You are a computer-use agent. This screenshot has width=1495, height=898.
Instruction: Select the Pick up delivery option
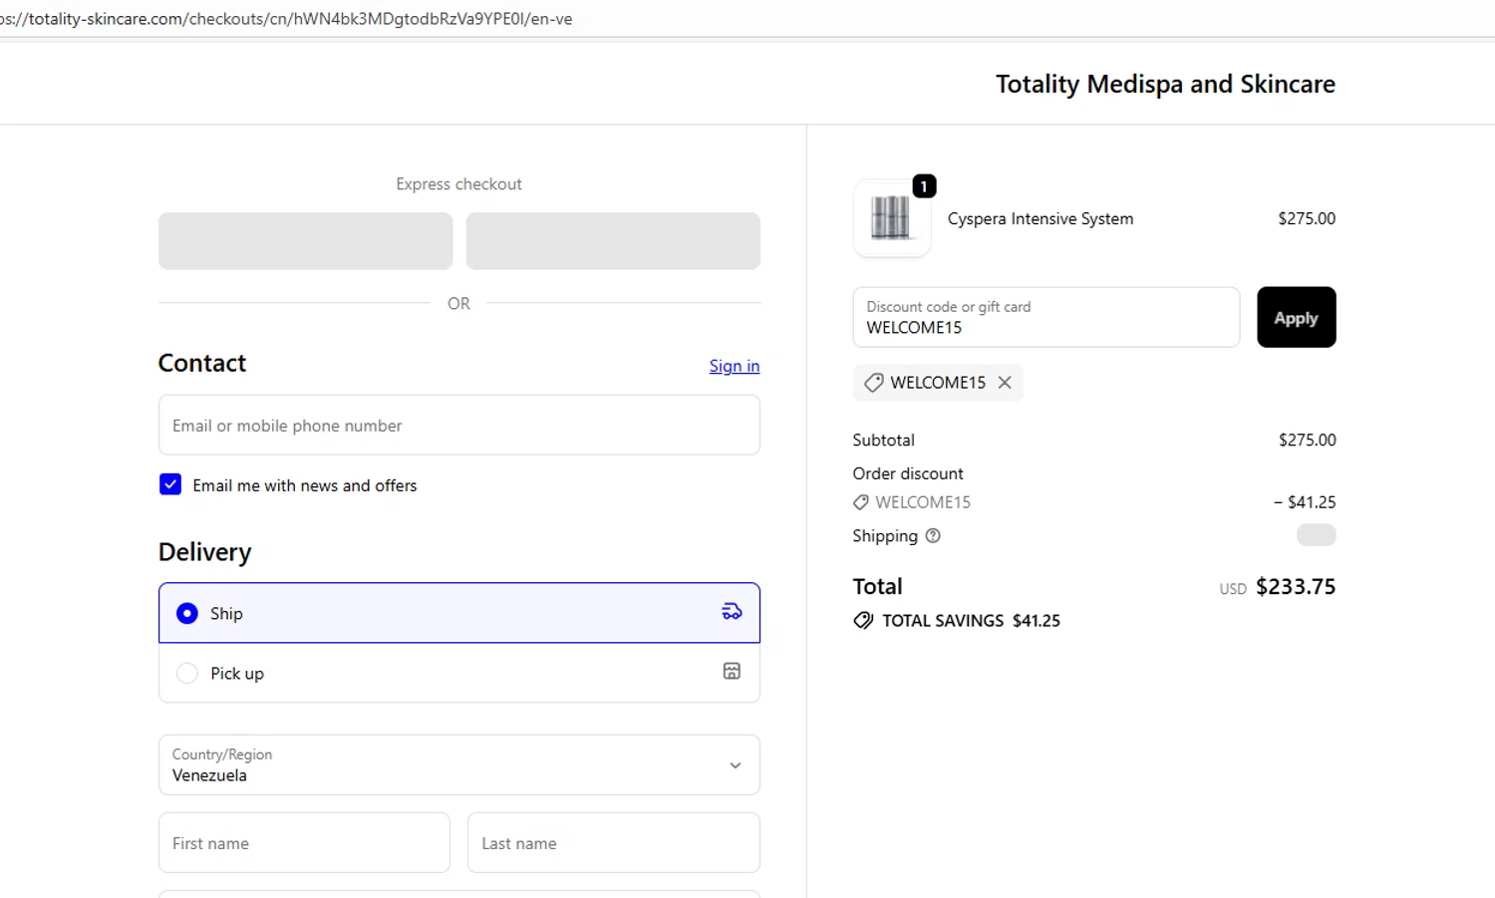[459, 673]
